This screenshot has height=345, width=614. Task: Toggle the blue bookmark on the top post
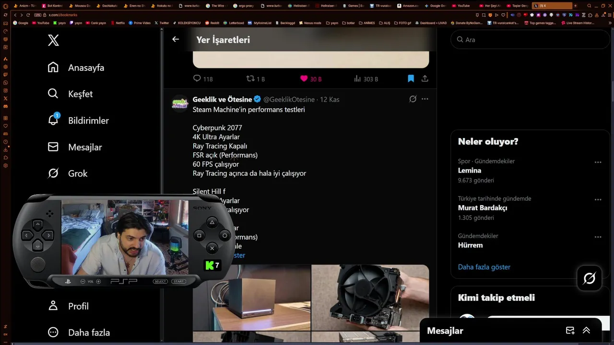pos(411,79)
